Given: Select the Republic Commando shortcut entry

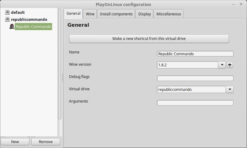Looking at the screenshot, I should 34,26.
